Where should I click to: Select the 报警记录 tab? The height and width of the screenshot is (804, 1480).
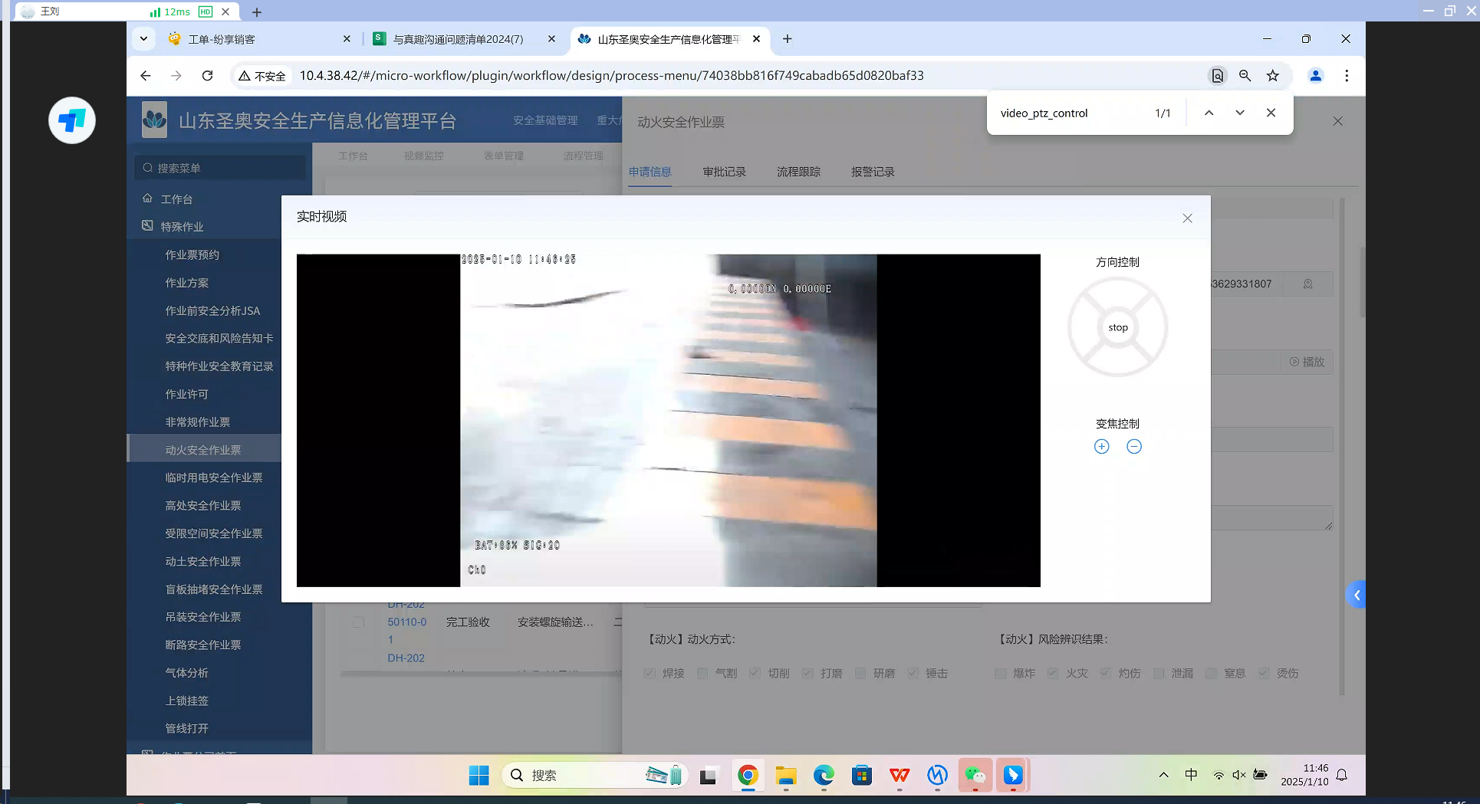point(873,172)
